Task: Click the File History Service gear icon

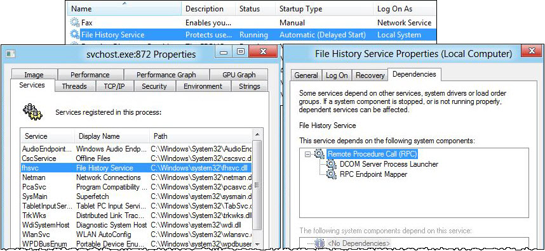Action: (75, 34)
